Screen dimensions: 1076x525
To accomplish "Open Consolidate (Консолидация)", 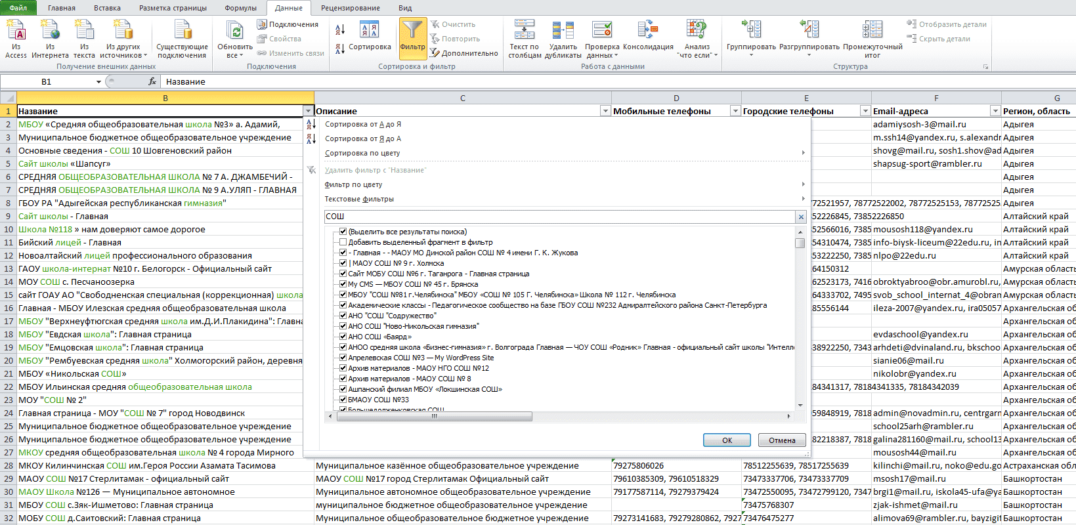I will point(648,37).
